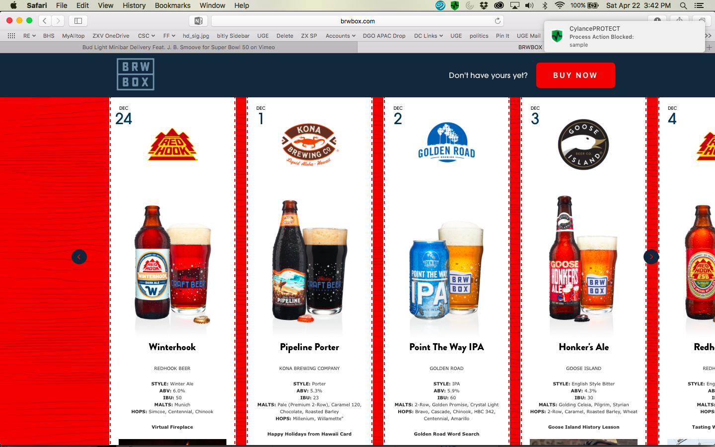Viewport: 715px width, 447px height.
Task: Open the Wi-Fi status menu
Action: (x=560, y=5)
